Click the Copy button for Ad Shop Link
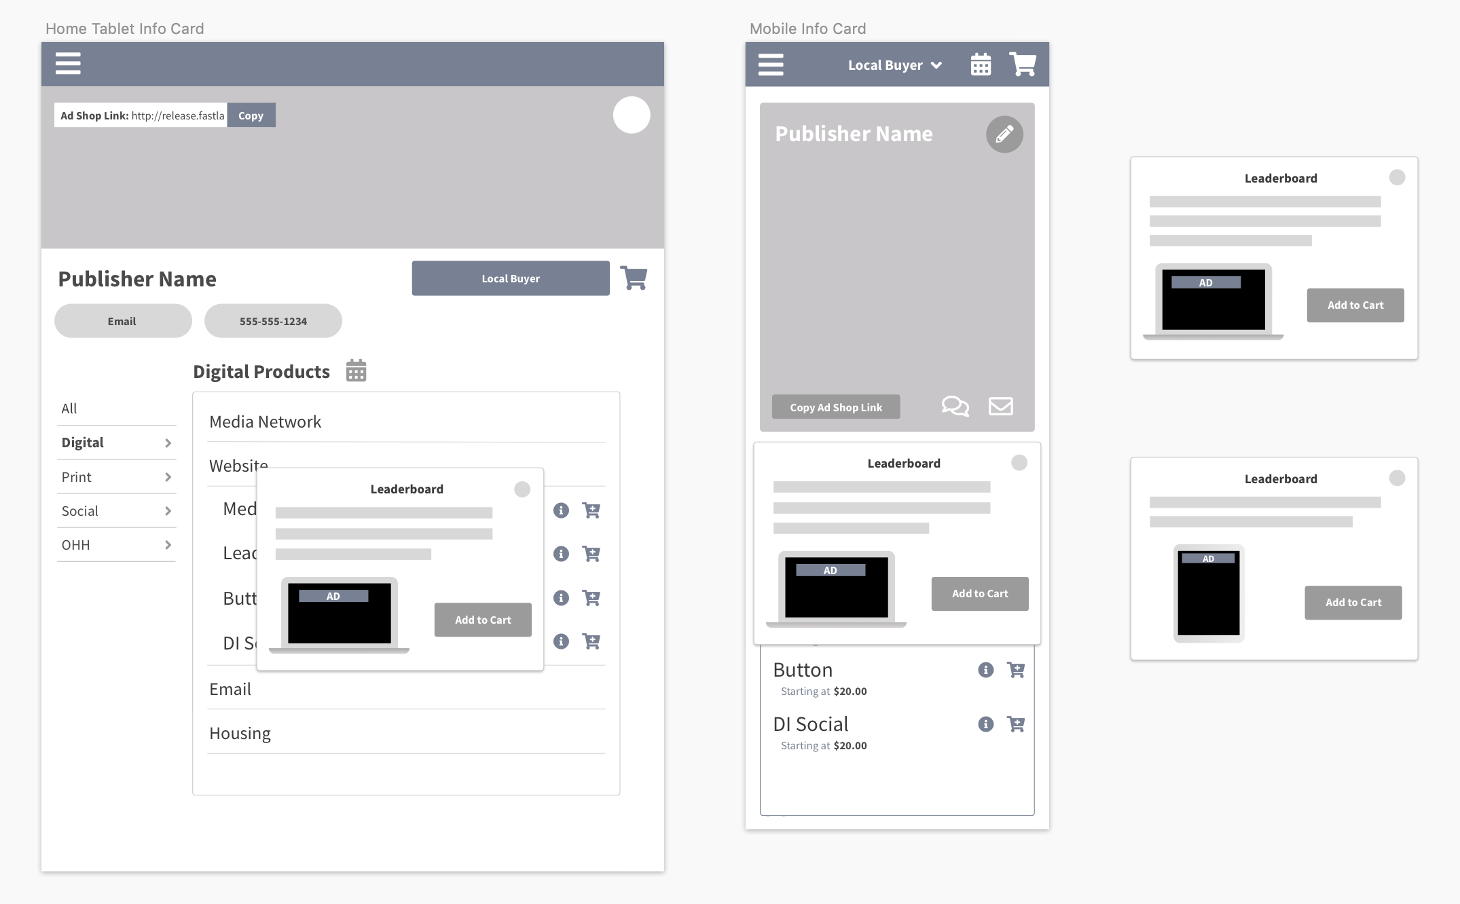The image size is (1460, 904). (x=251, y=115)
